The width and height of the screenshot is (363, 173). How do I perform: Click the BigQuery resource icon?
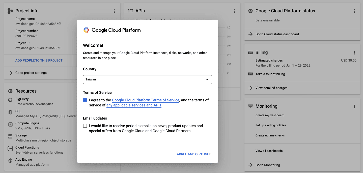(x=10, y=100)
